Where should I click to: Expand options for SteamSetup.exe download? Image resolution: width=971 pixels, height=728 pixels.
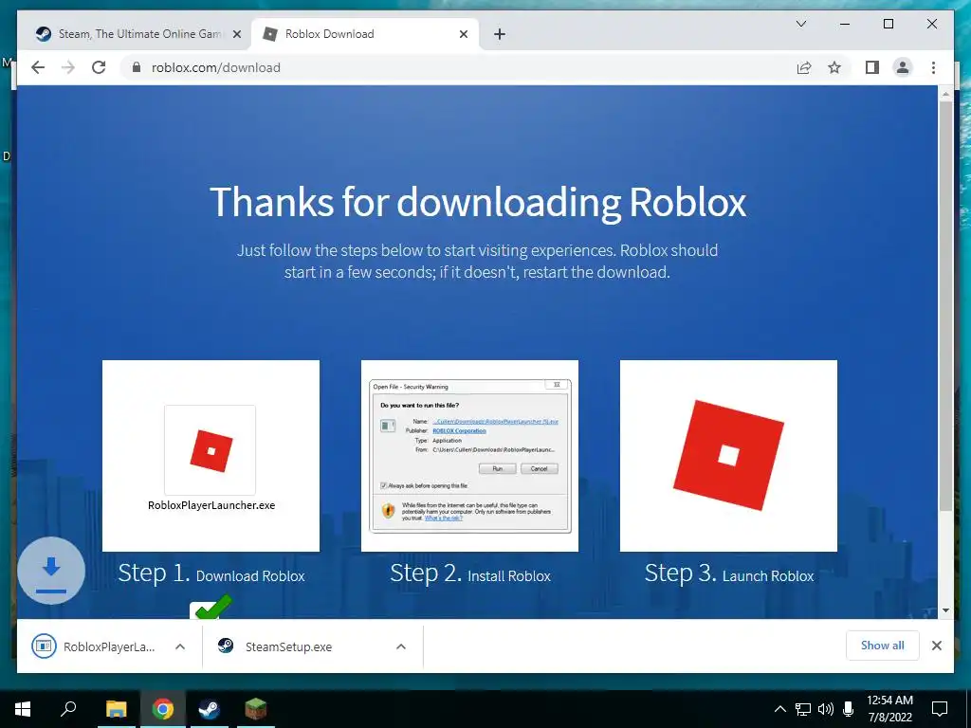(x=401, y=646)
